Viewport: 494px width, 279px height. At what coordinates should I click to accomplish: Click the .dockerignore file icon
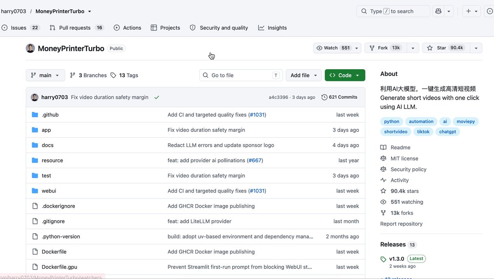coord(35,206)
